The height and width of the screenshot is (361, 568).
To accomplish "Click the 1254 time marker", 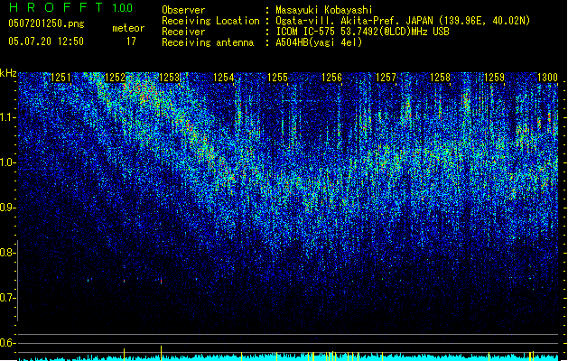I will [x=224, y=78].
